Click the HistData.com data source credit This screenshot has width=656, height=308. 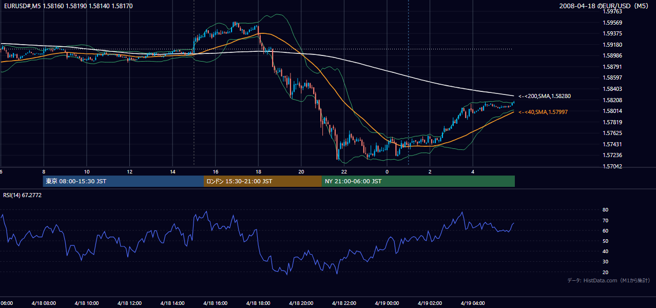point(609,280)
